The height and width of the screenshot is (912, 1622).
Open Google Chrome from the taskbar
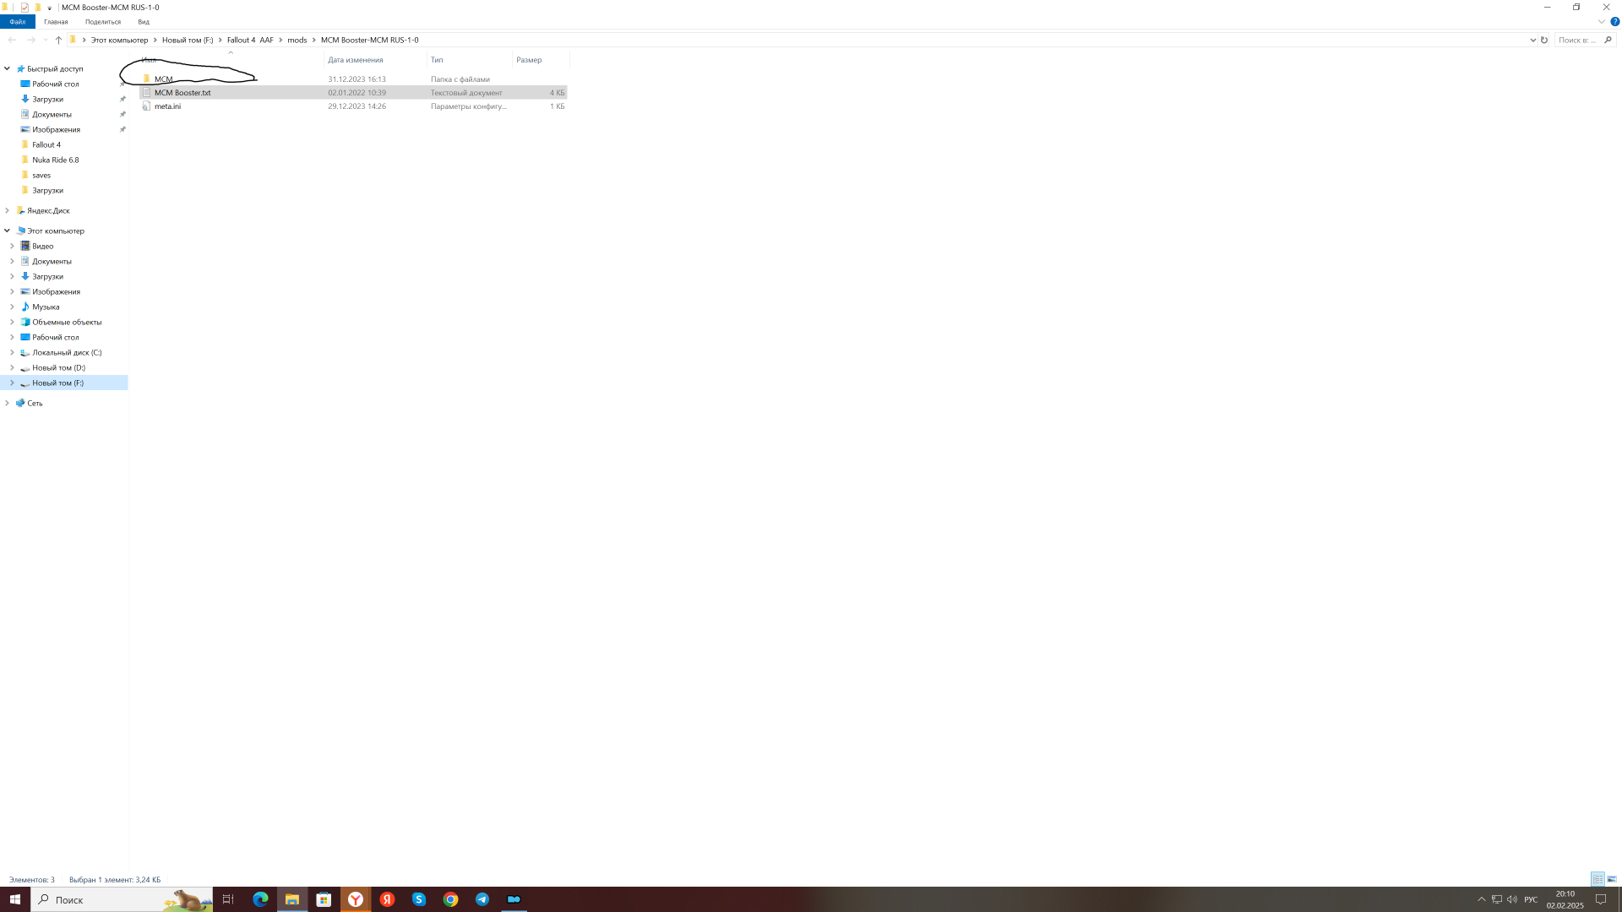click(x=450, y=899)
